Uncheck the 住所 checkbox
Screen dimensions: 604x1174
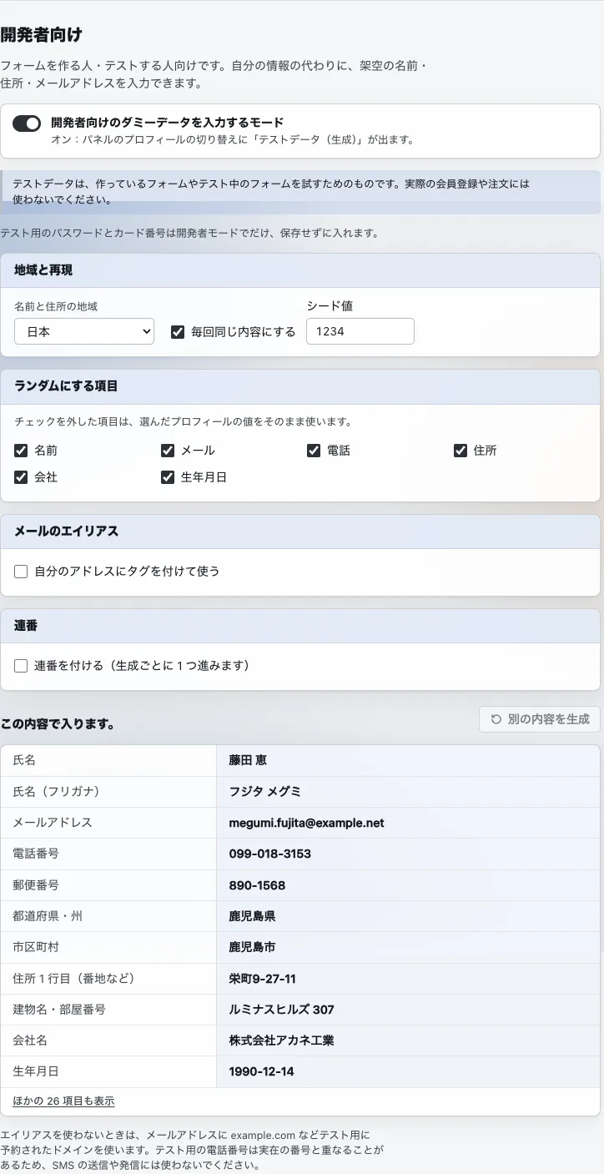click(461, 451)
